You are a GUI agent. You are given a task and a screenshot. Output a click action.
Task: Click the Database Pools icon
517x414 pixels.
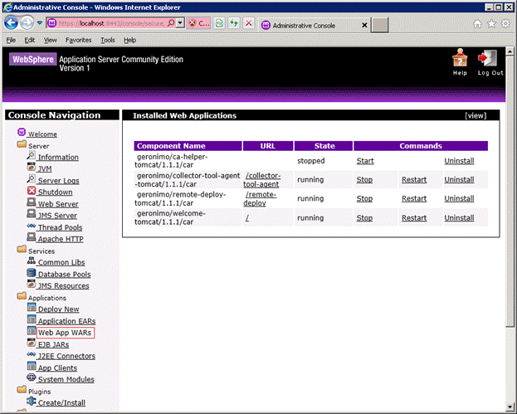[32, 273]
